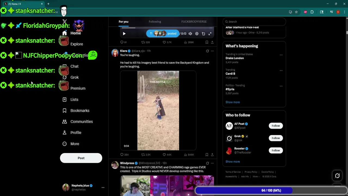Open Communities in the sidebar
348x196 pixels.
78,121
